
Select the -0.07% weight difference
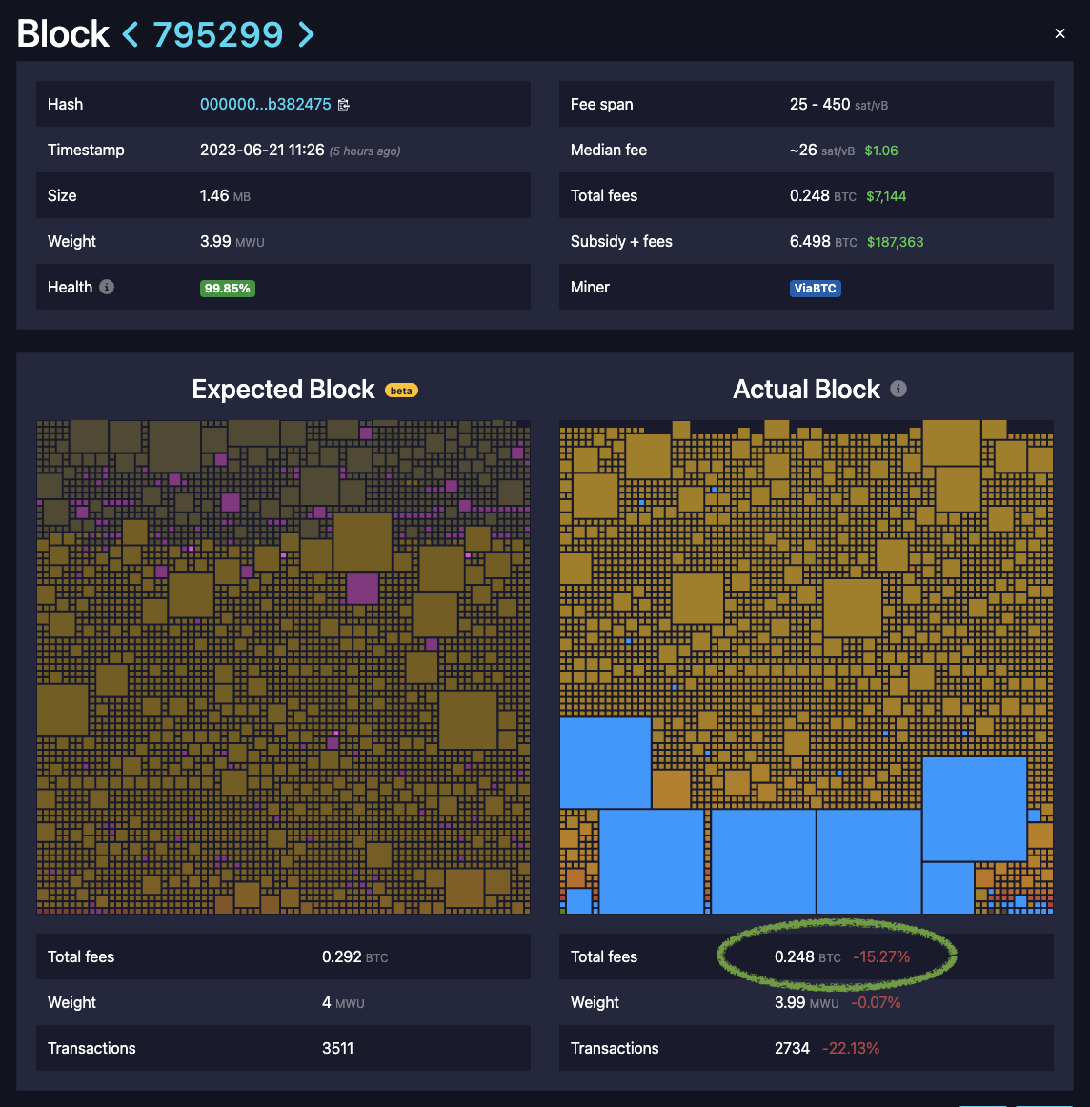(876, 1003)
